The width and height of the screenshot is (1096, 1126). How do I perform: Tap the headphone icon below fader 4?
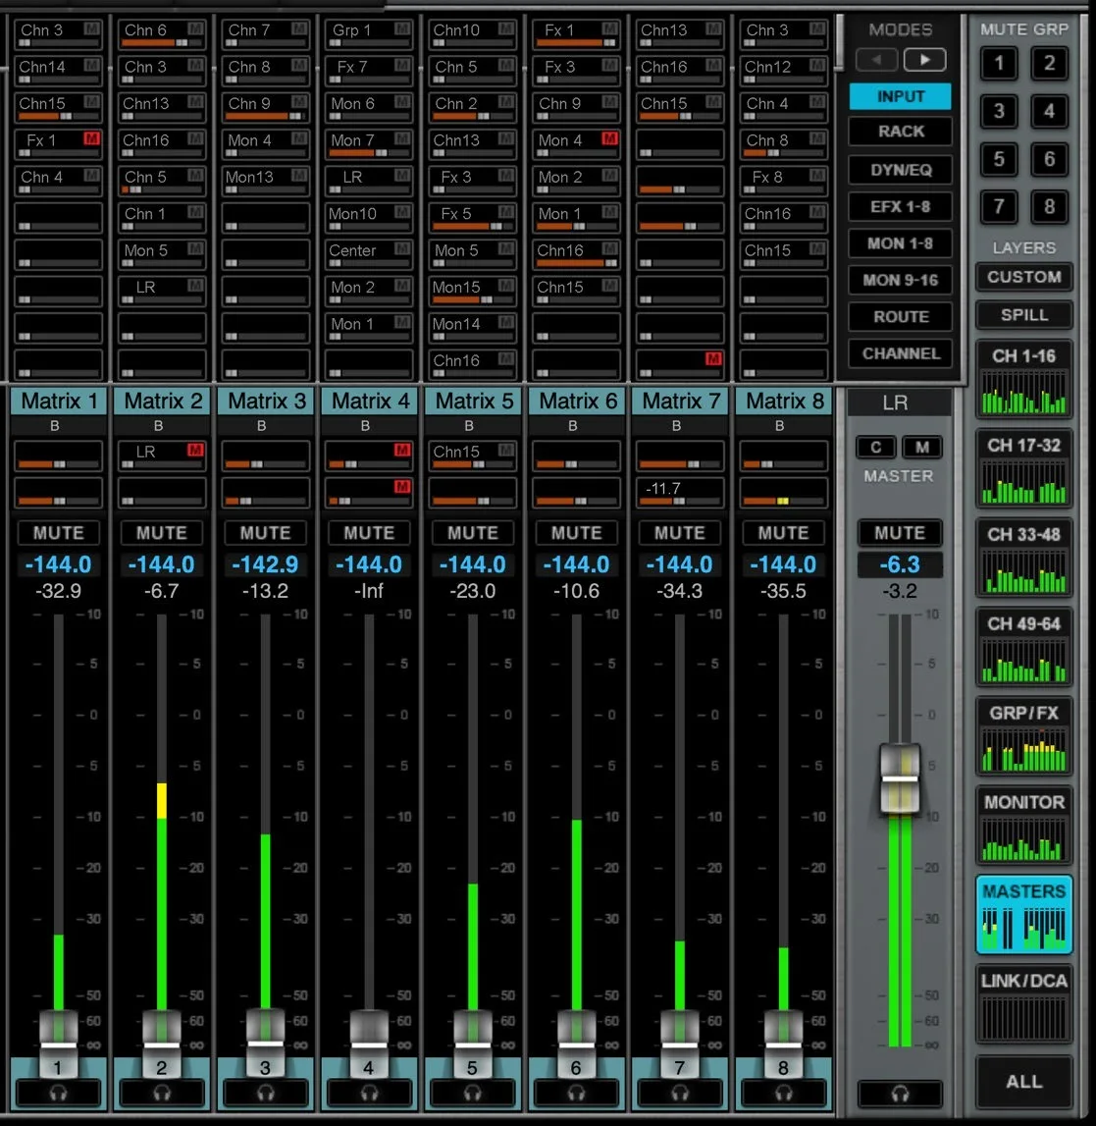tap(369, 1093)
